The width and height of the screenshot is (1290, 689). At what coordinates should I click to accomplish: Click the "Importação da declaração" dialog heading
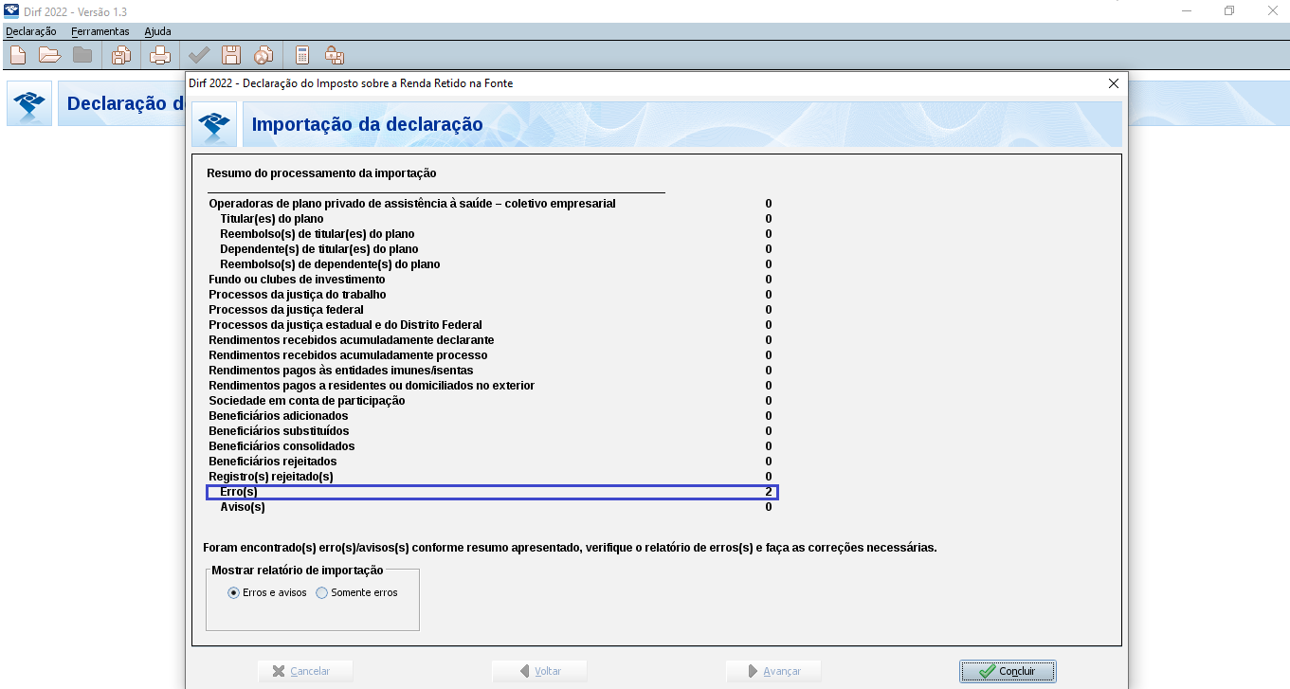tap(368, 125)
